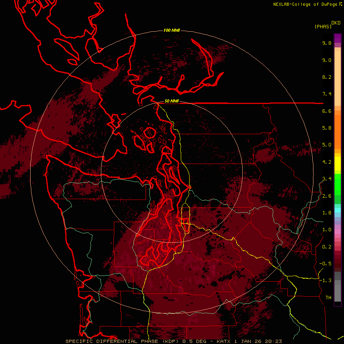Click the 8.2 legend value

(x=327, y=77)
